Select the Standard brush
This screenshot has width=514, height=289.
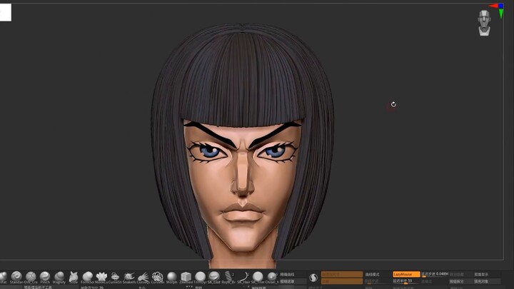(x=16, y=277)
